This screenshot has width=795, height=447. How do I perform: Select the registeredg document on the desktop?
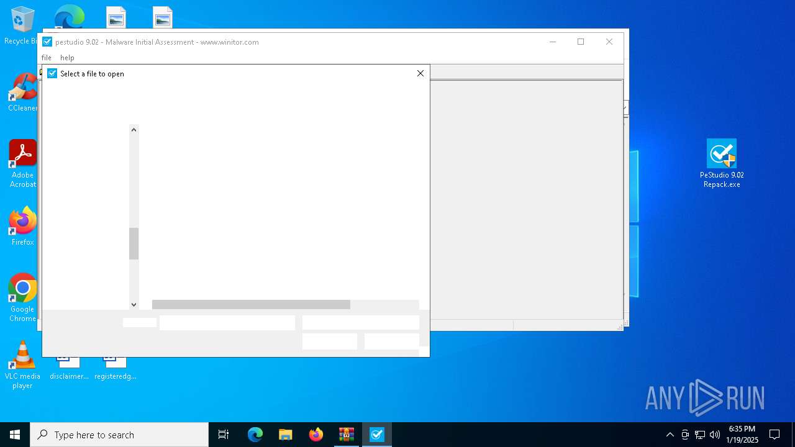(x=115, y=369)
